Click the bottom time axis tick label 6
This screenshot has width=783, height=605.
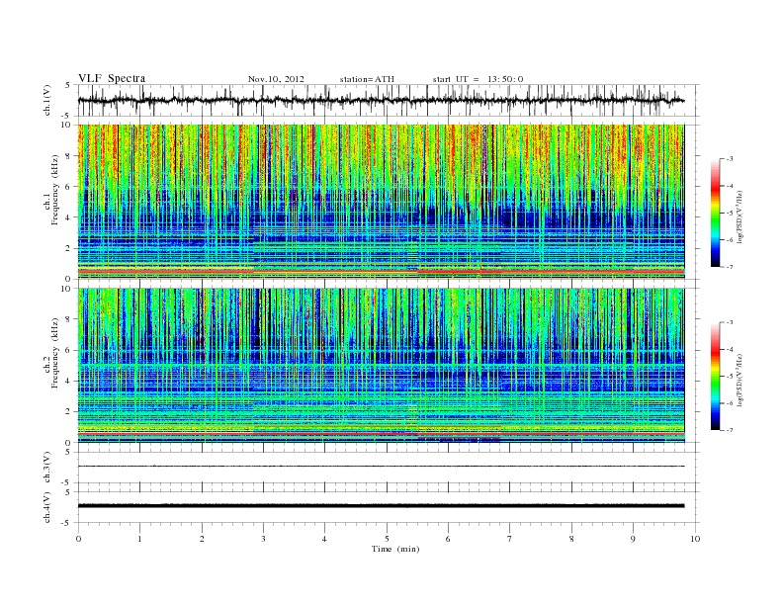(x=448, y=539)
